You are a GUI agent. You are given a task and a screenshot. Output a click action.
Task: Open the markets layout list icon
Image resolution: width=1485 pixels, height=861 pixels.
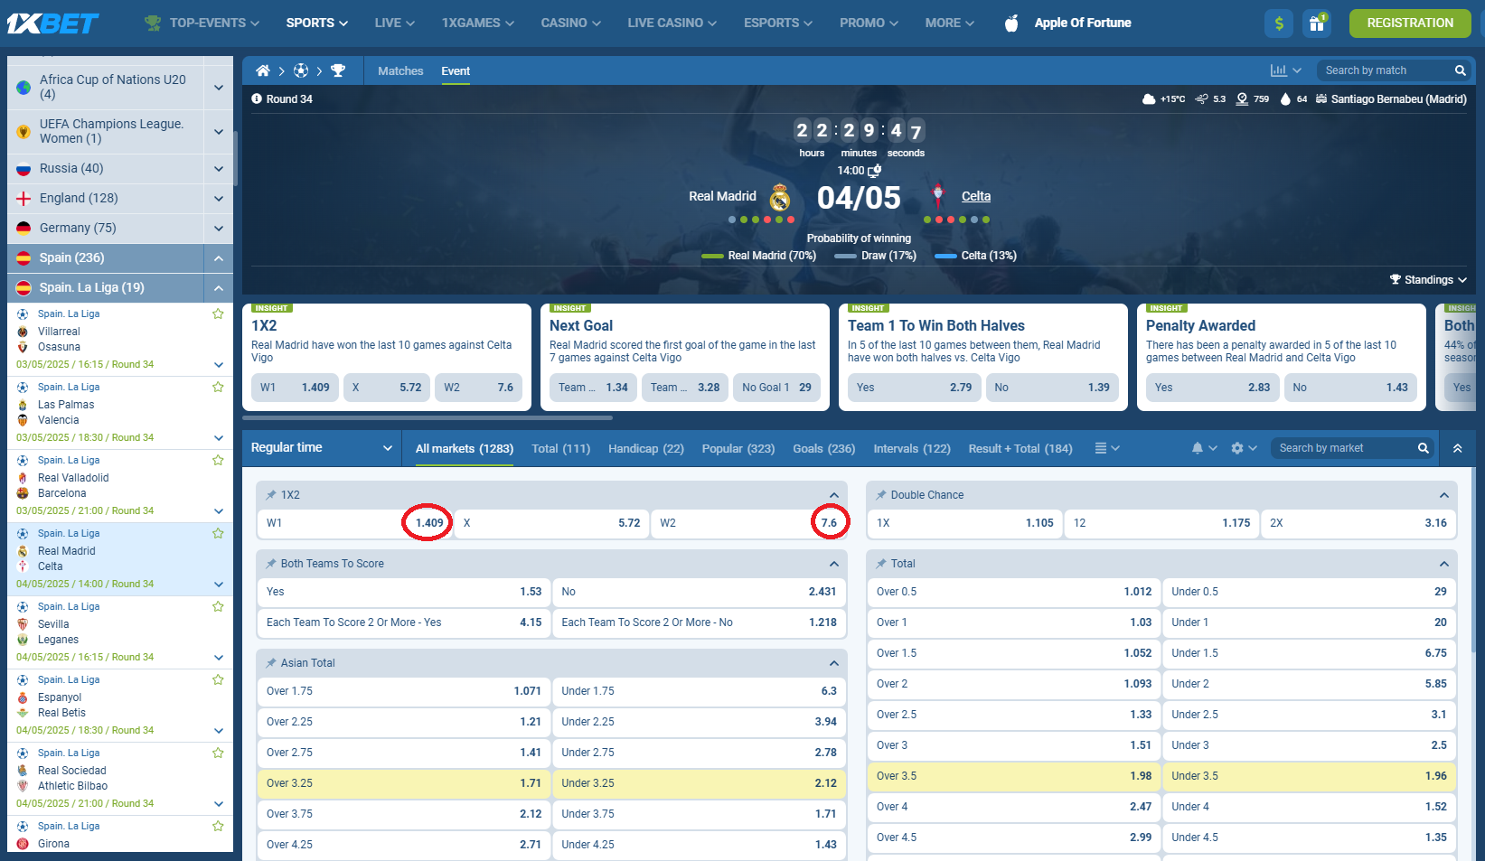[x=1101, y=448]
